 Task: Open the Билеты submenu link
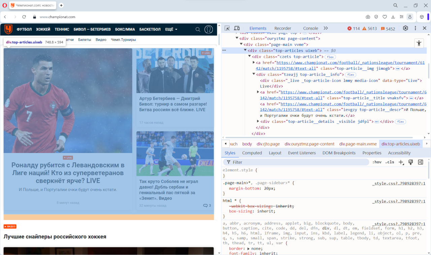point(85,40)
